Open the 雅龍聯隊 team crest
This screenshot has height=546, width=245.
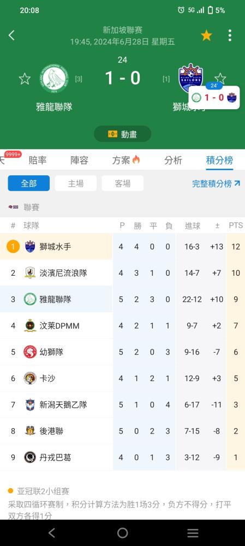point(54,79)
